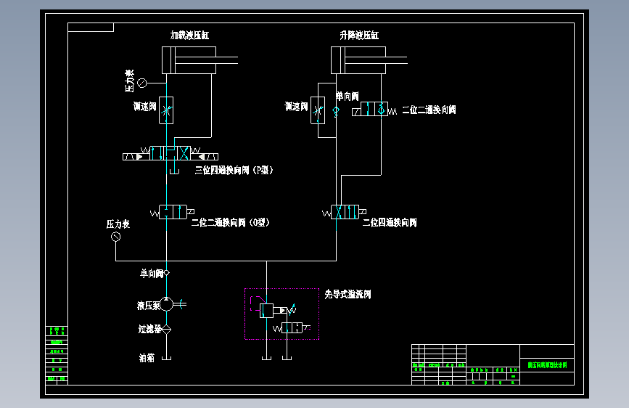Select the lifting hydraulic cylinder symbol under 升降液压缸

pyautogui.click(x=369, y=60)
